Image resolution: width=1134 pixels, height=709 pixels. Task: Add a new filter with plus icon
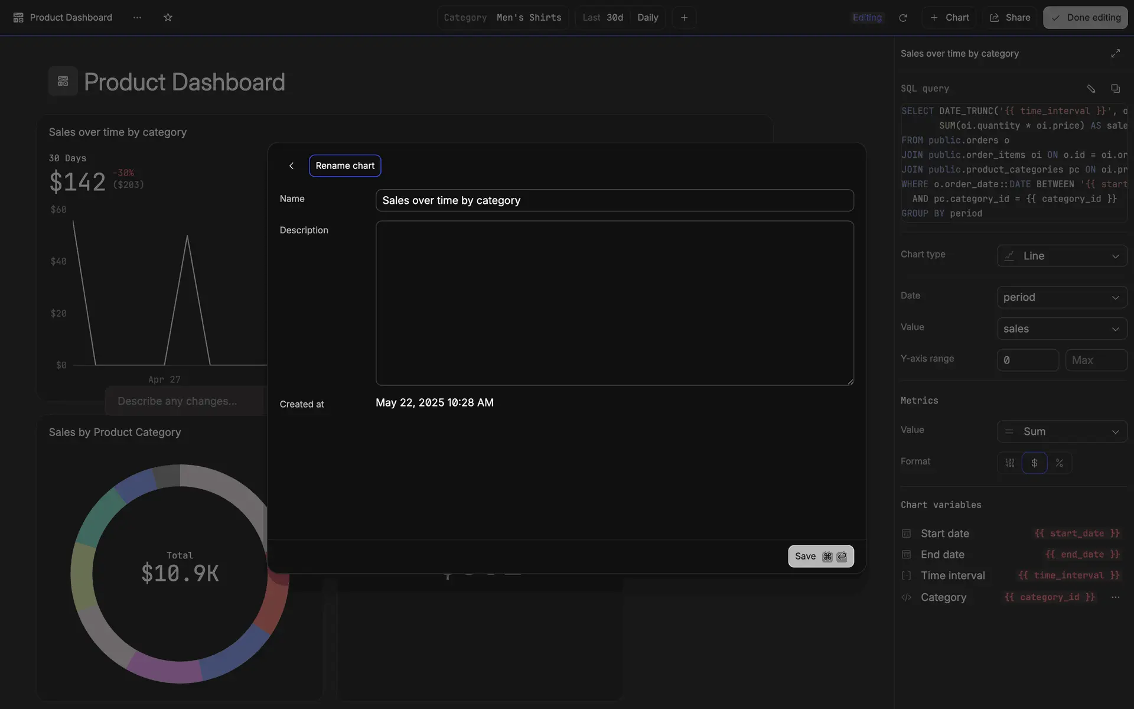(684, 18)
